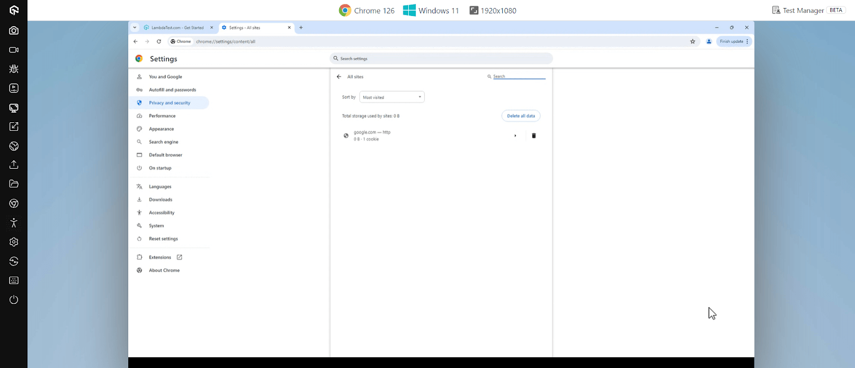Viewport: 855px width, 368px height.
Task: Click the Chrome 126 browser selector
Action: point(367,10)
